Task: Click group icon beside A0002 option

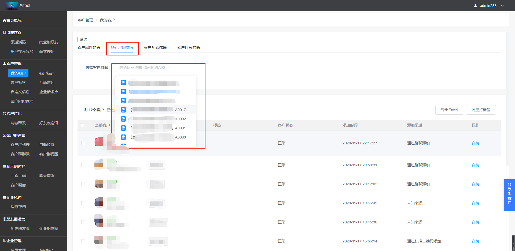Action: click(123, 119)
